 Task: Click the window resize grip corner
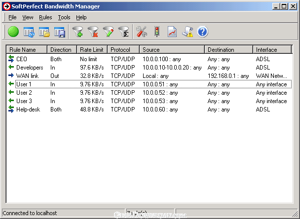pos(294,213)
